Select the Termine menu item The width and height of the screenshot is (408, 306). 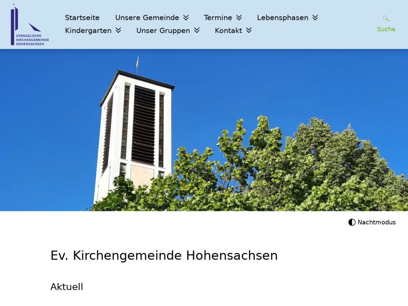click(x=218, y=18)
